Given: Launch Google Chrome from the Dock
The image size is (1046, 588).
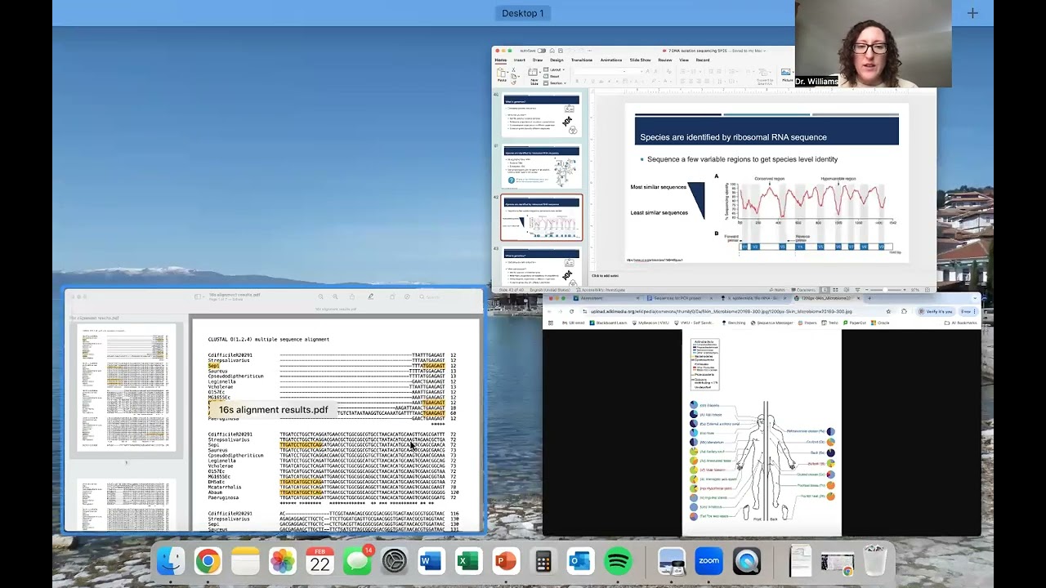Looking at the screenshot, I should [x=208, y=561].
